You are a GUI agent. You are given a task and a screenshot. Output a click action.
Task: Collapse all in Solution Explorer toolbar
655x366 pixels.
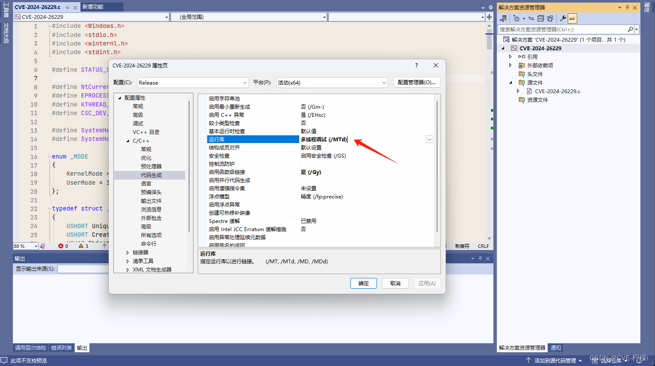(541, 18)
